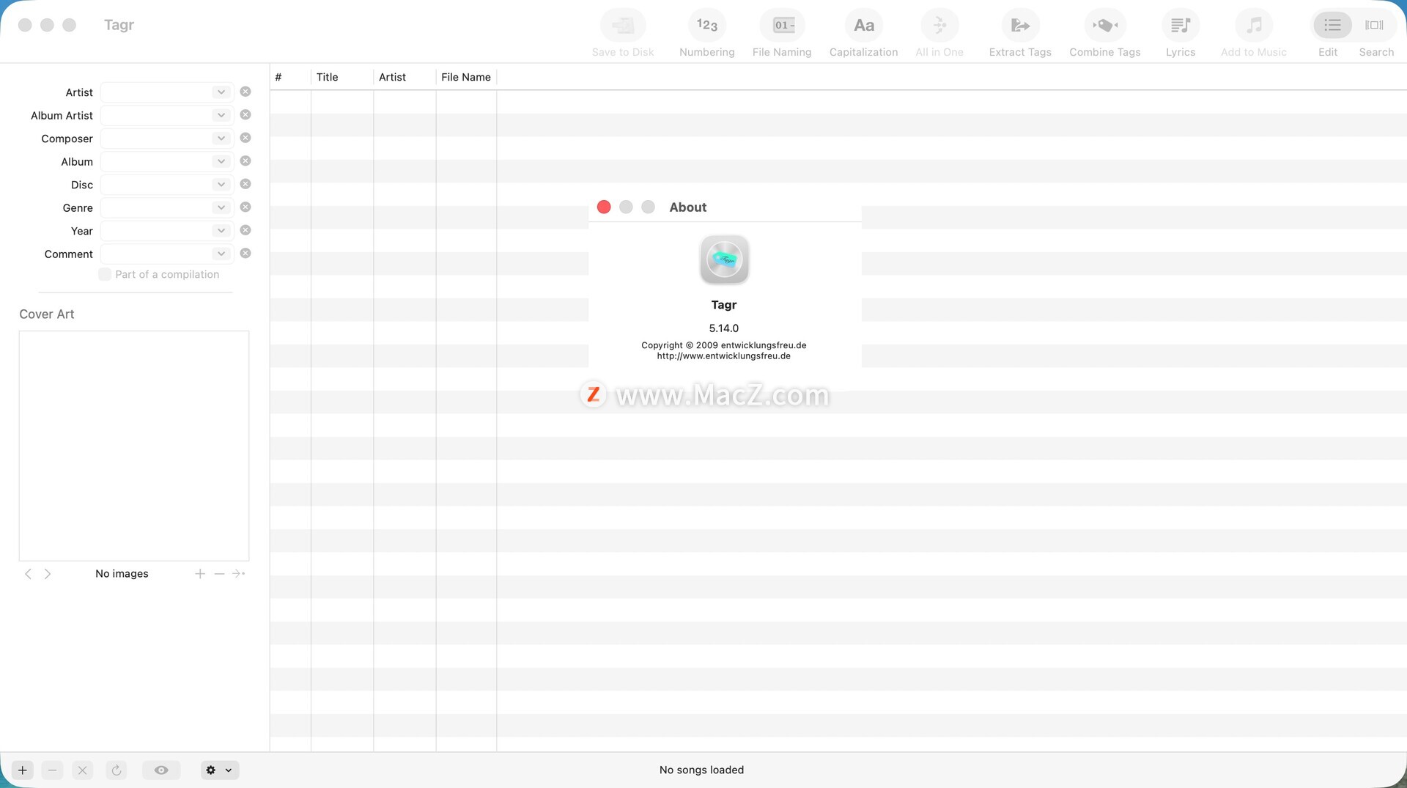Click the Combine Tags icon

(x=1104, y=26)
